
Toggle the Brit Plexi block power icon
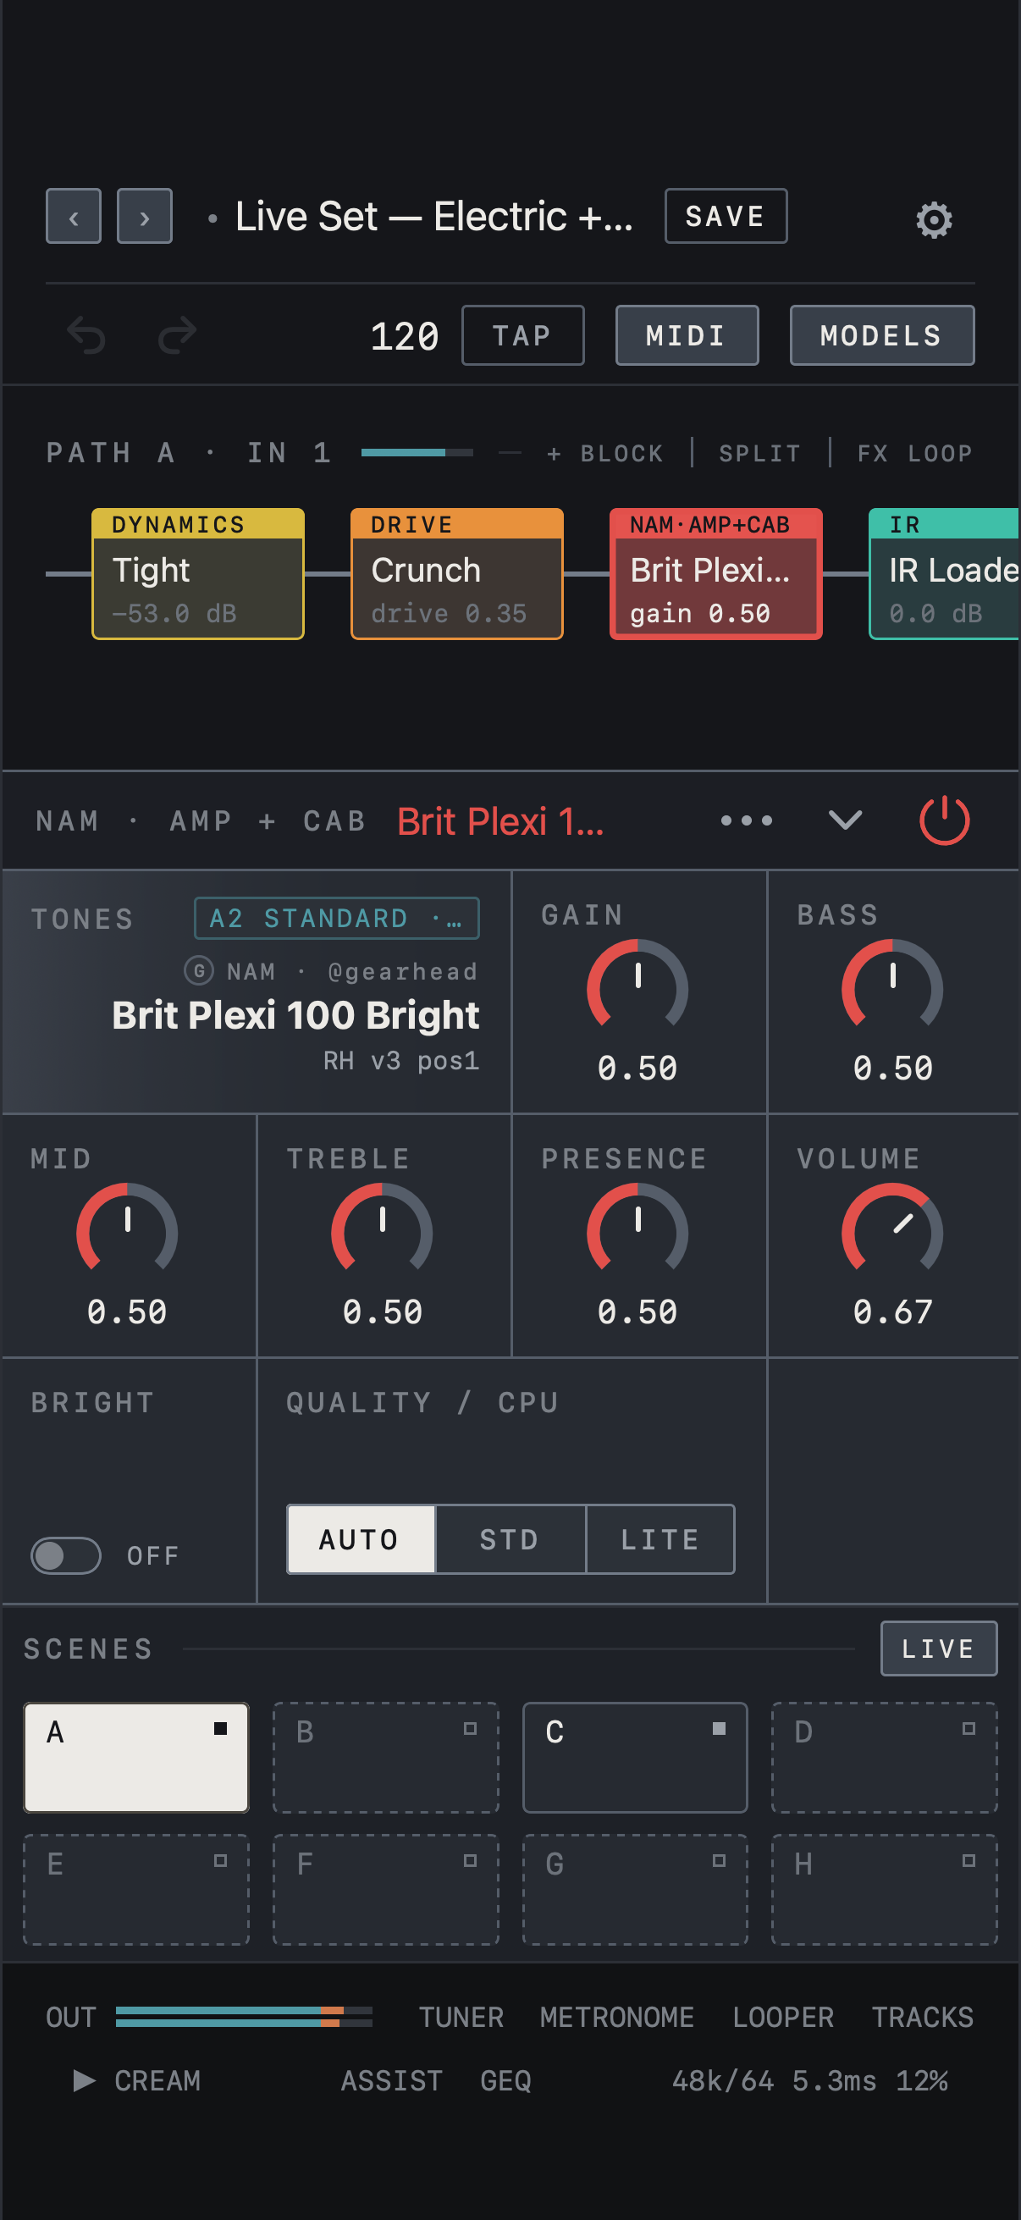click(x=944, y=820)
